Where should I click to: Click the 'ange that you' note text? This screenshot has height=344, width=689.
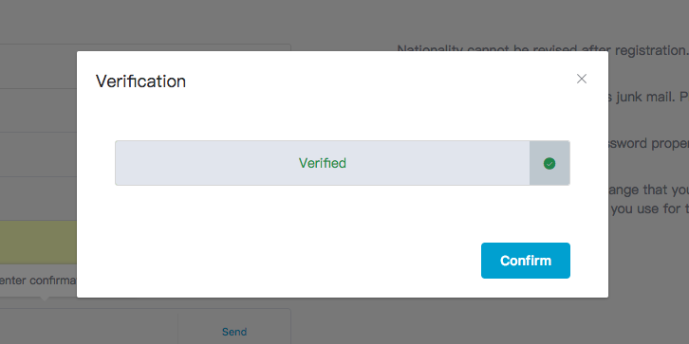point(648,190)
